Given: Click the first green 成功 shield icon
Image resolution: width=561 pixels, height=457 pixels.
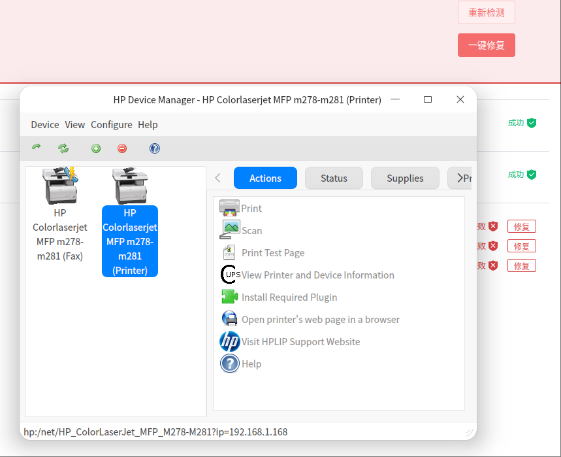Looking at the screenshot, I should point(532,123).
